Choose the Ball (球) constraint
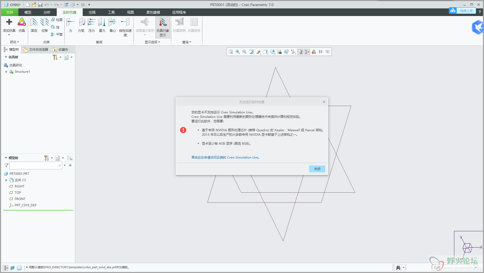The image size is (484, 273). click(x=55, y=27)
